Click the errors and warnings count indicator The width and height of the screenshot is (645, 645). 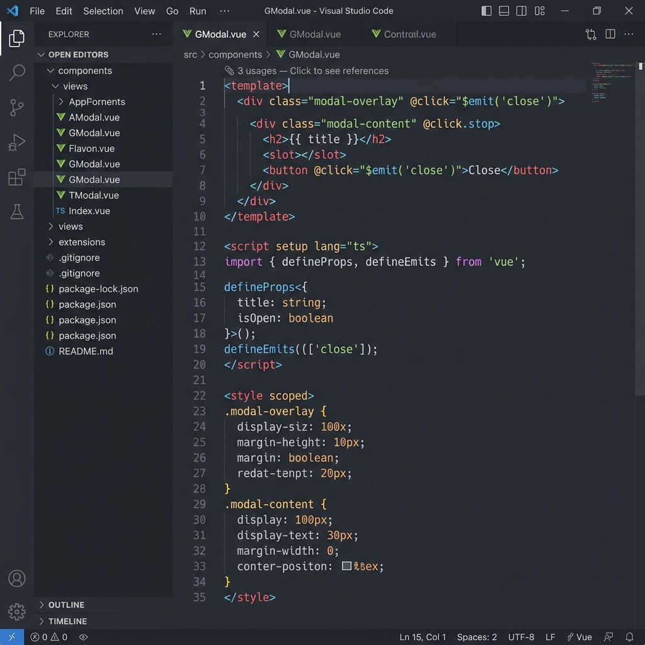pos(49,637)
